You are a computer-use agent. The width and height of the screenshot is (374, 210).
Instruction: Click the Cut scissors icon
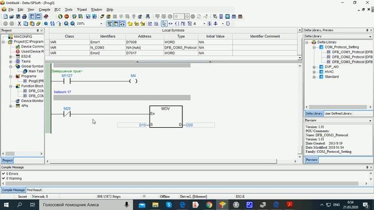19,23
